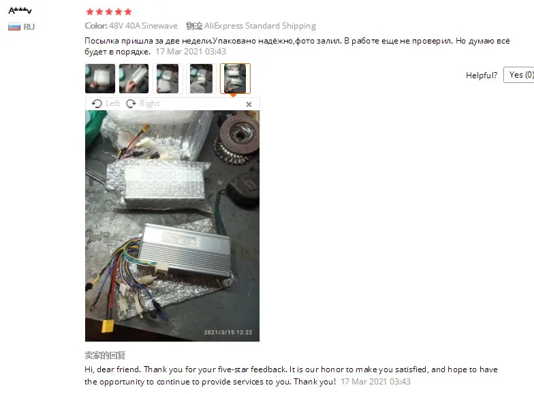Click the Color: 48V 40A Sinewave text
Image resolution: width=534 pixels, height=394 pixels.
pyautogui.click(x=131, y=26)
